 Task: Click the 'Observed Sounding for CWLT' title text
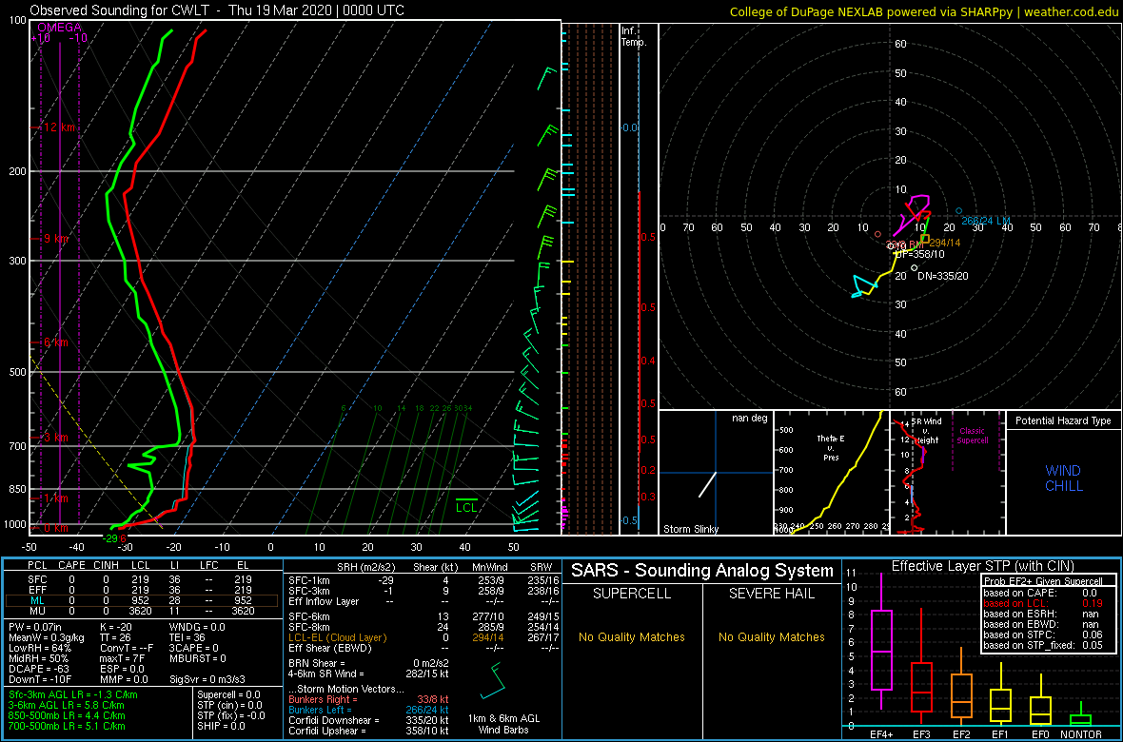tap(120, 10)
